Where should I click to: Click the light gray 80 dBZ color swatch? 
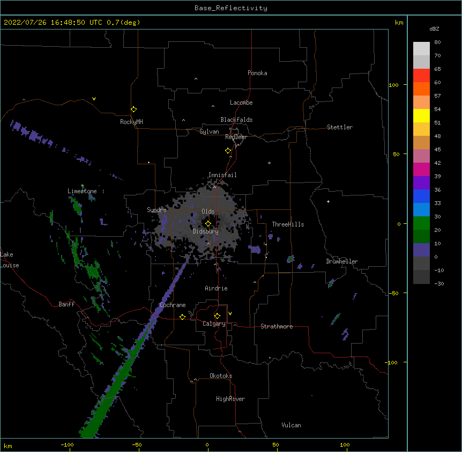(421, 48)
